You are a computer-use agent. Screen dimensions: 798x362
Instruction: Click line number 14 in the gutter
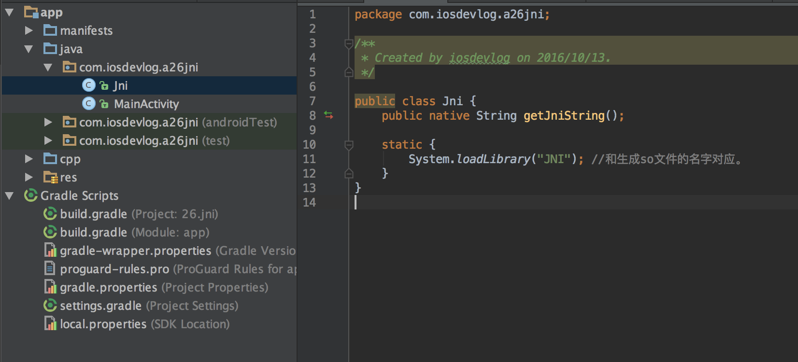coord(310,203)
